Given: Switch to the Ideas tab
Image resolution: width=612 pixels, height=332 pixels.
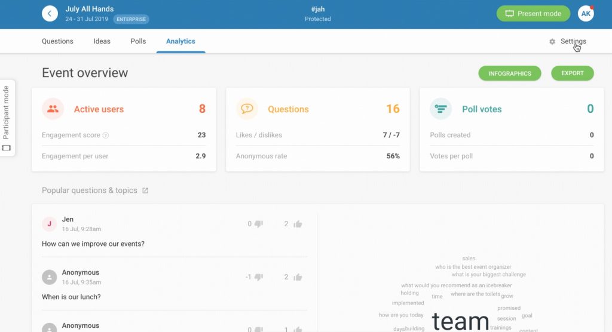Looking at the screenshot, I should 102,41.
